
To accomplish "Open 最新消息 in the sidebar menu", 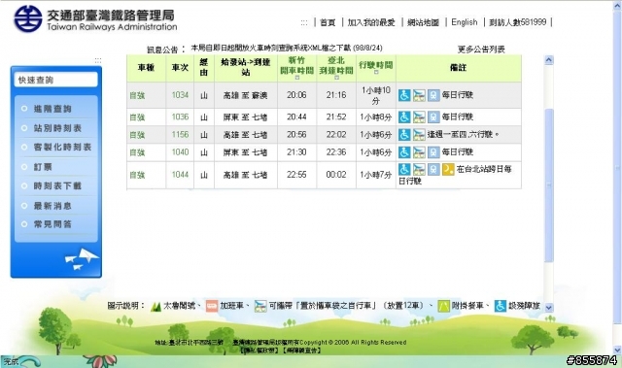I will pos(52,206).
